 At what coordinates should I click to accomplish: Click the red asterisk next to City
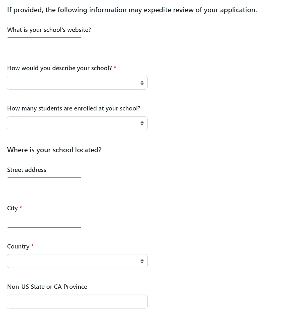click(x=21, y=208)
